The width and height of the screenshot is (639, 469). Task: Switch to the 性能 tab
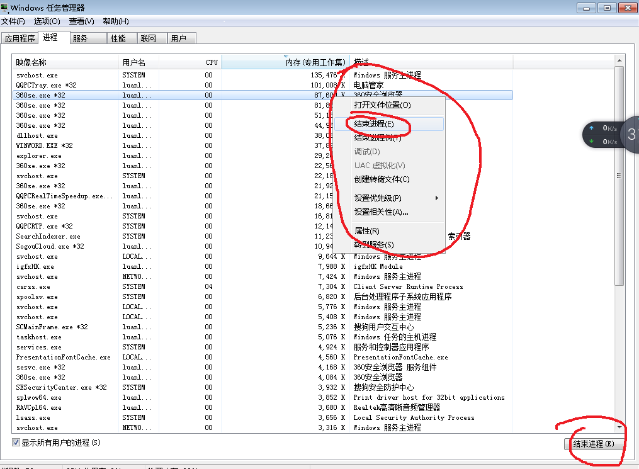pos(118,38)
